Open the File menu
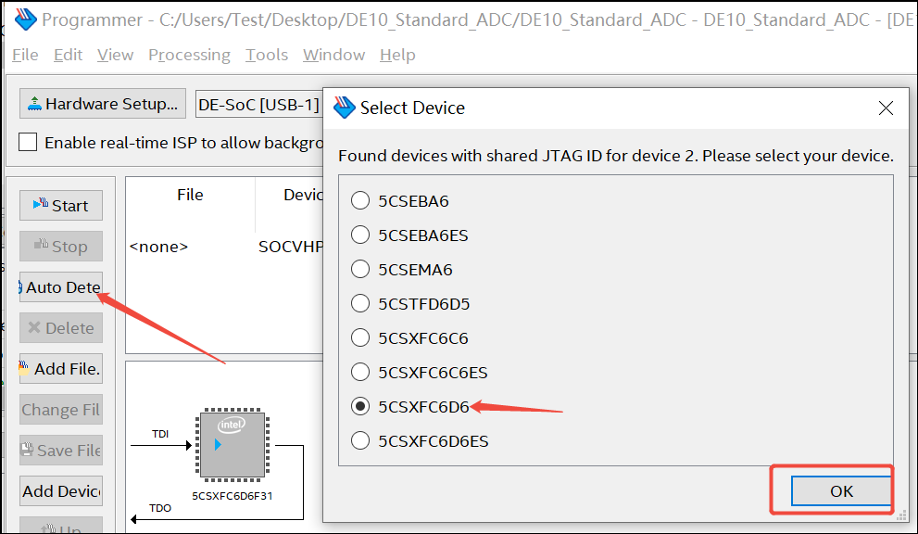The height and width of the screenshot is (534, 918). 25,55
